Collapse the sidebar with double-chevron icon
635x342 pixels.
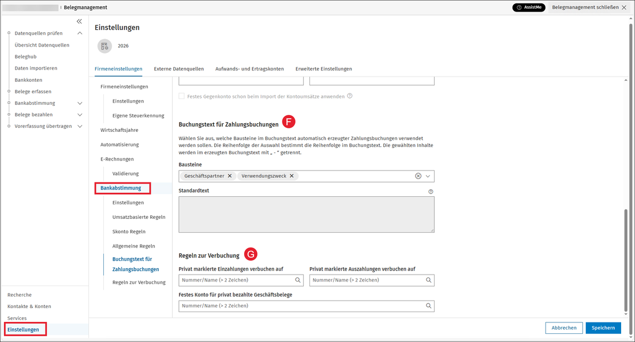[80, 21]
